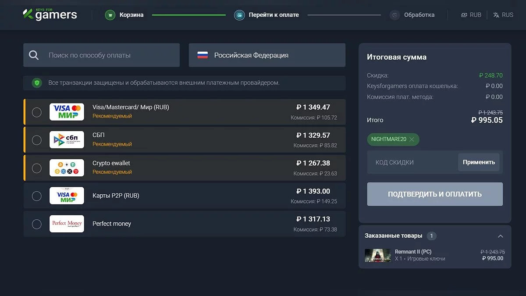
Task: Click the Код скидки input field
Action: click(412, 162)
